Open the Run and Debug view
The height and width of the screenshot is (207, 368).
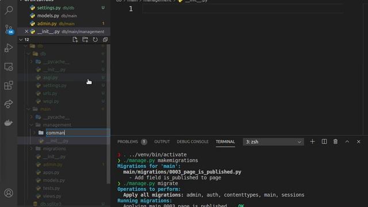tap(9, 48)
